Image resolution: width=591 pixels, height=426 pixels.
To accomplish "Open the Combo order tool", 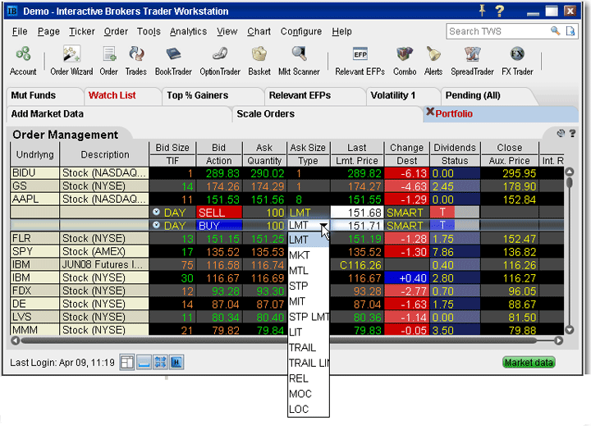I will (x=405, y=61).
